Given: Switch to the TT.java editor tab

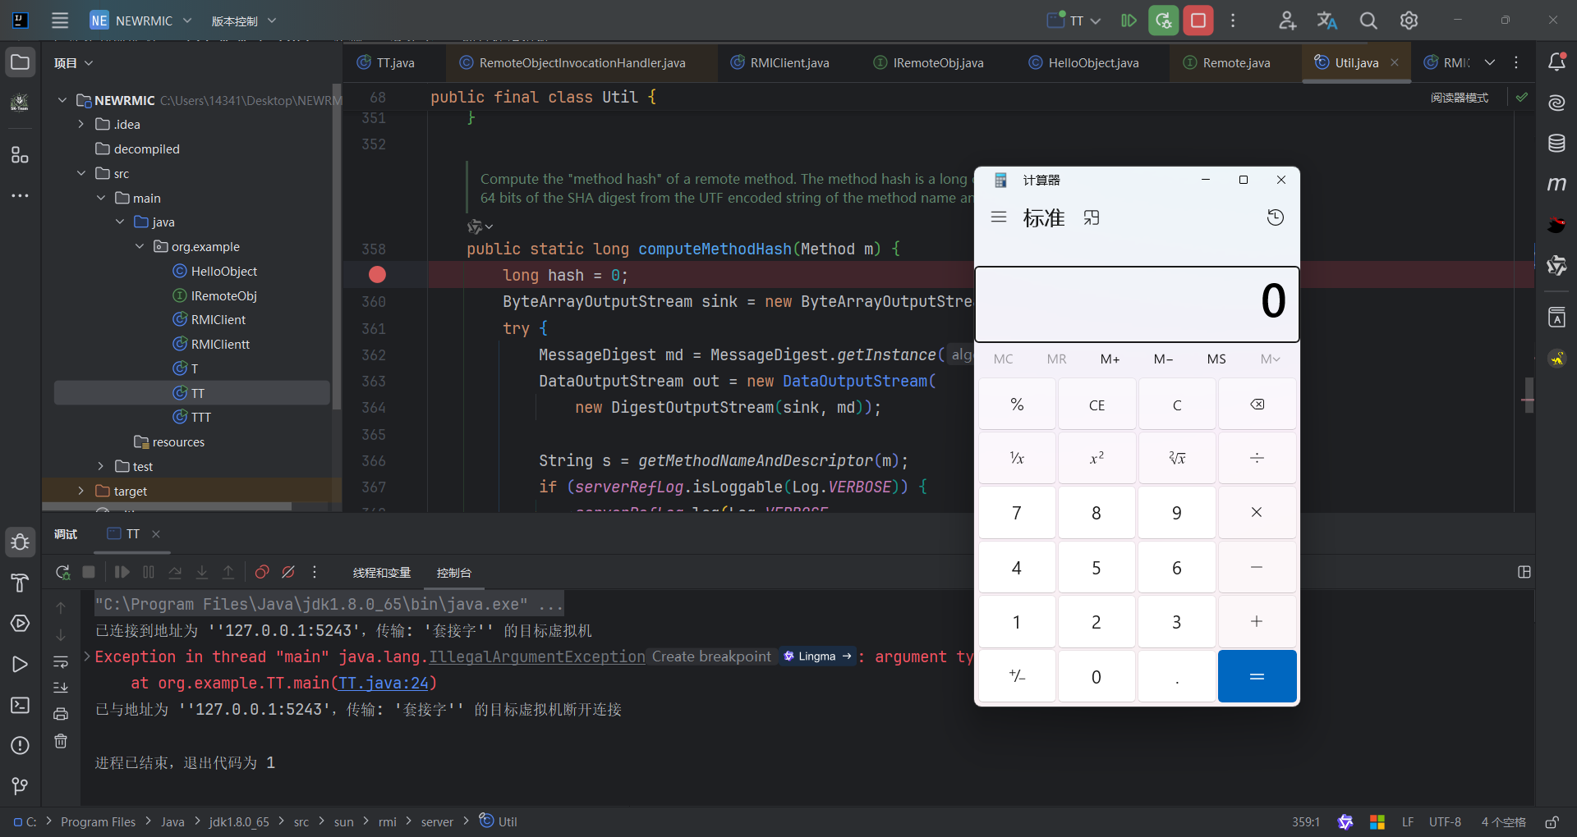Looking at the screenshot, I should coord(386,62).
